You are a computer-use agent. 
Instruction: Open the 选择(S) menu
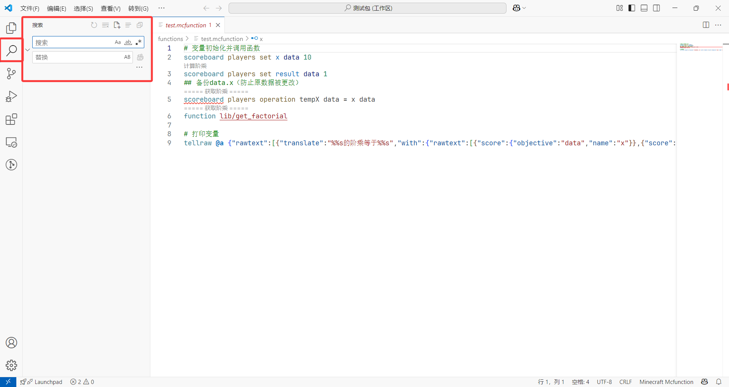pos(83,8)
